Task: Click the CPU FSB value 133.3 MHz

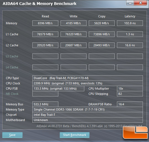Action: pyautogui.click(x=58, y=89)
